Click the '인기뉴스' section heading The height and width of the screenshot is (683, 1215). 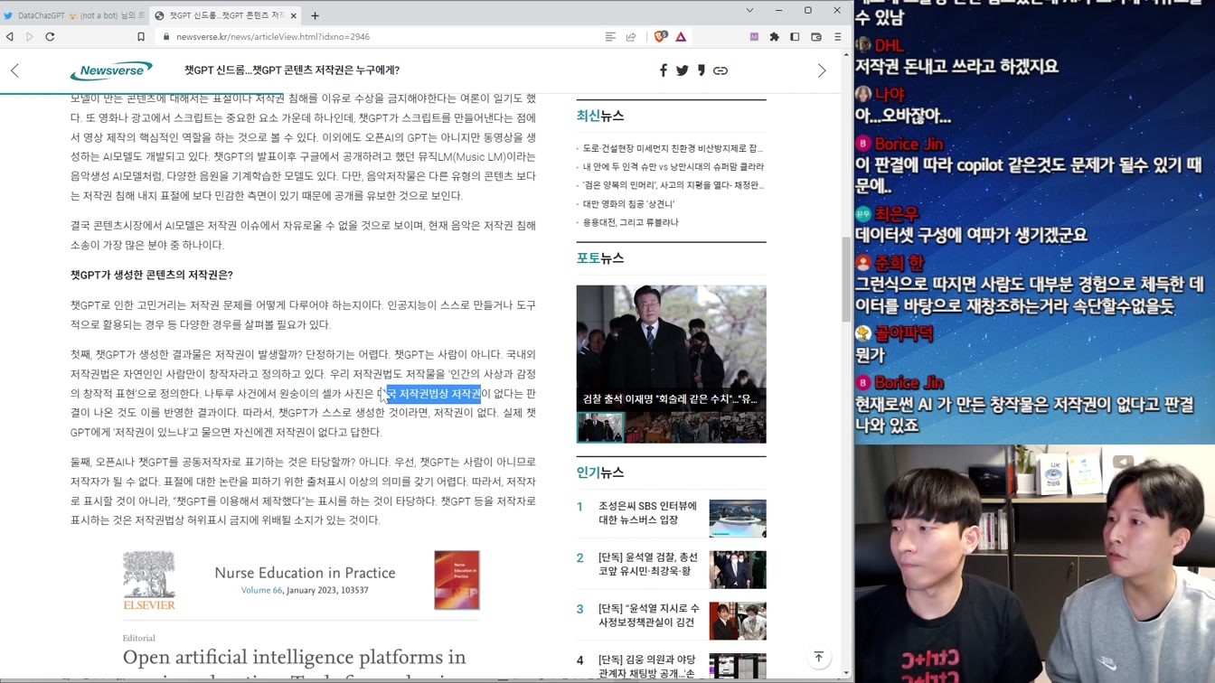[x=600, y=472]
